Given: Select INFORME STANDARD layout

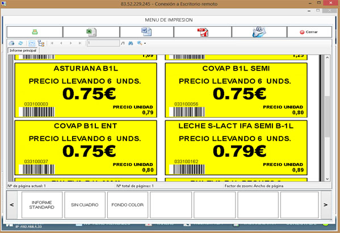Looking at the screenshot, I should 42,205.
